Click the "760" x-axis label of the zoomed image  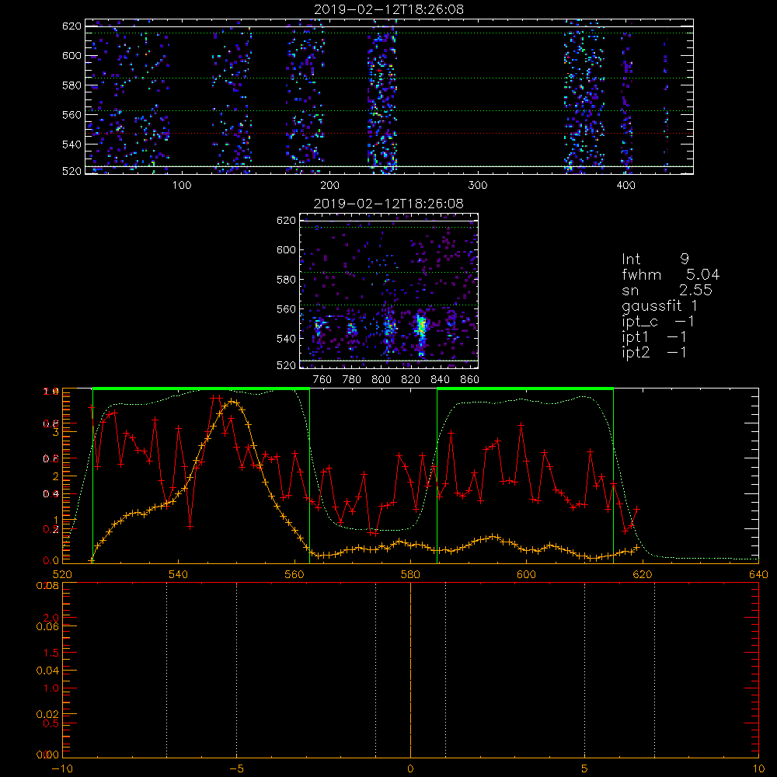pos(322,380)
